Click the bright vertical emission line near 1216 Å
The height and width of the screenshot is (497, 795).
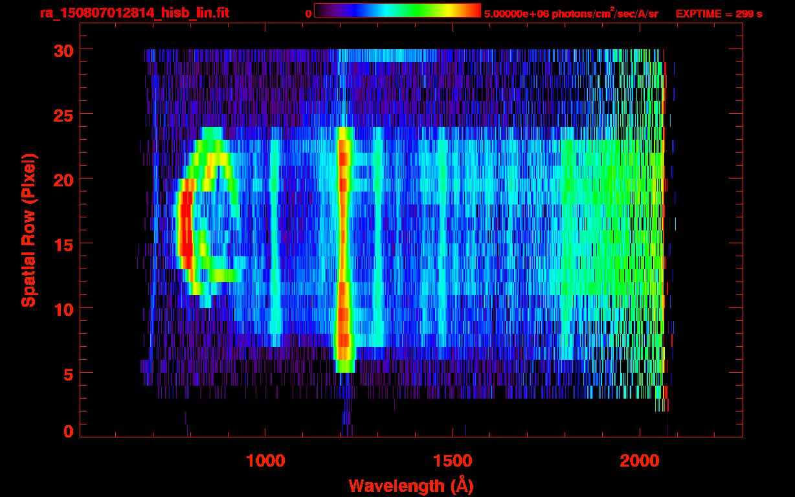pyautogui.click(x=344, y=249)
